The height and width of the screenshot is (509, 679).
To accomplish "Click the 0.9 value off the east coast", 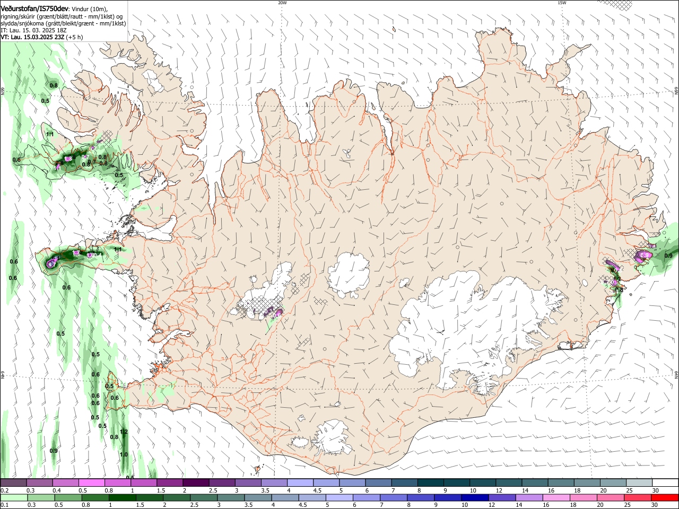I will click(668, 256).
